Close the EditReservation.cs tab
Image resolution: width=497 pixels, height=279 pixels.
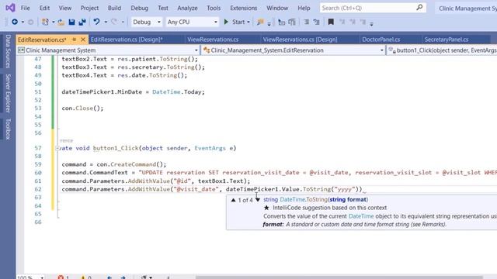pyautogui.click(x=83, y=40)
